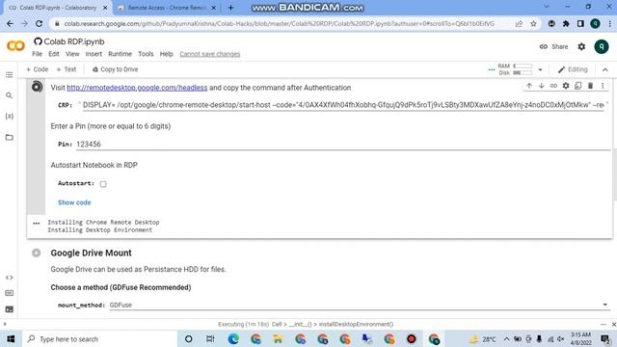Open the View menu
617x347 pixels.
(72, 54)
